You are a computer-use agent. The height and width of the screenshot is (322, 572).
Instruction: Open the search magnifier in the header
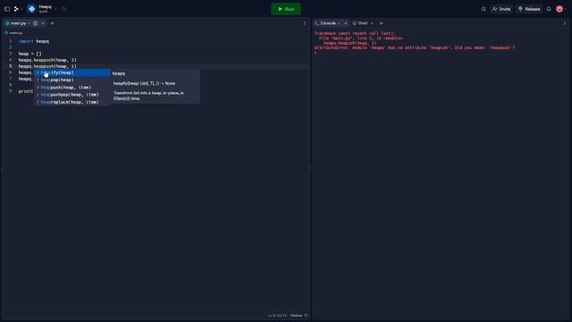[484, 9]
